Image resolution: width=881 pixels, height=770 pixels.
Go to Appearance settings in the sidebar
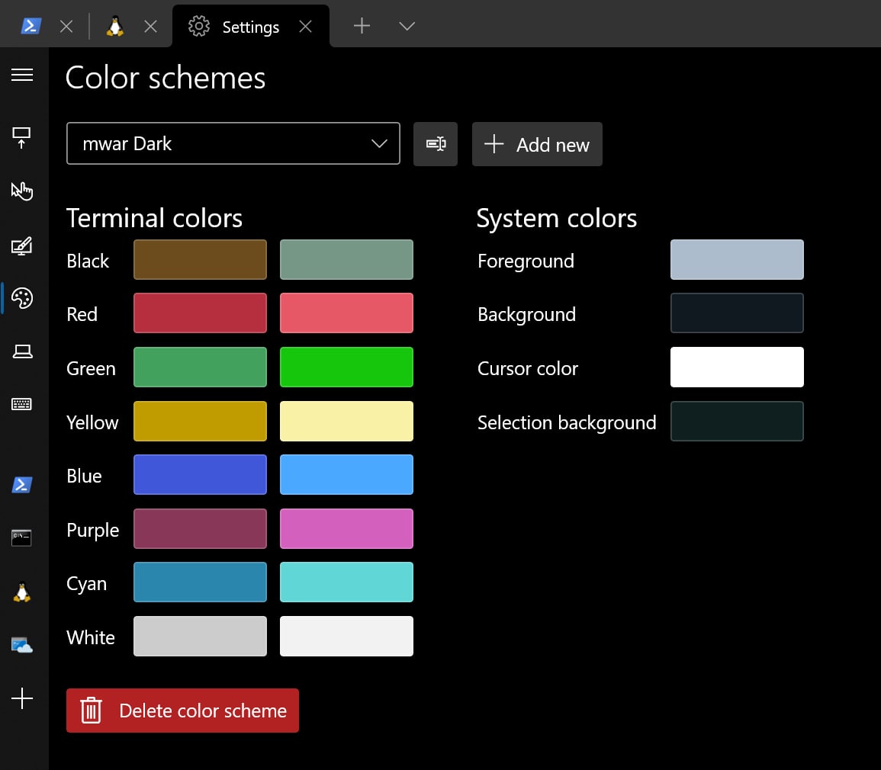22,245
